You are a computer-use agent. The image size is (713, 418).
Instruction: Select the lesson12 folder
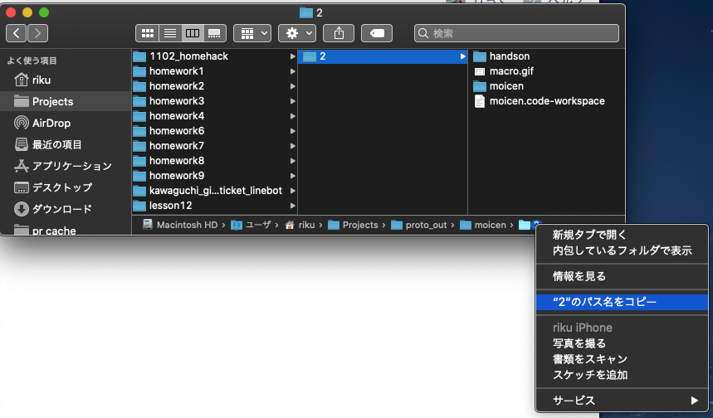(x=214, y=206)
